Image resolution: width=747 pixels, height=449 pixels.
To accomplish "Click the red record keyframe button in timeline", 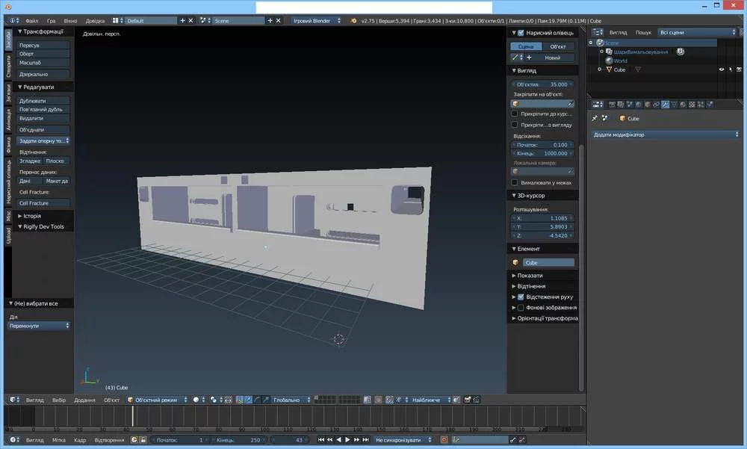I will [x=444, y=440].
